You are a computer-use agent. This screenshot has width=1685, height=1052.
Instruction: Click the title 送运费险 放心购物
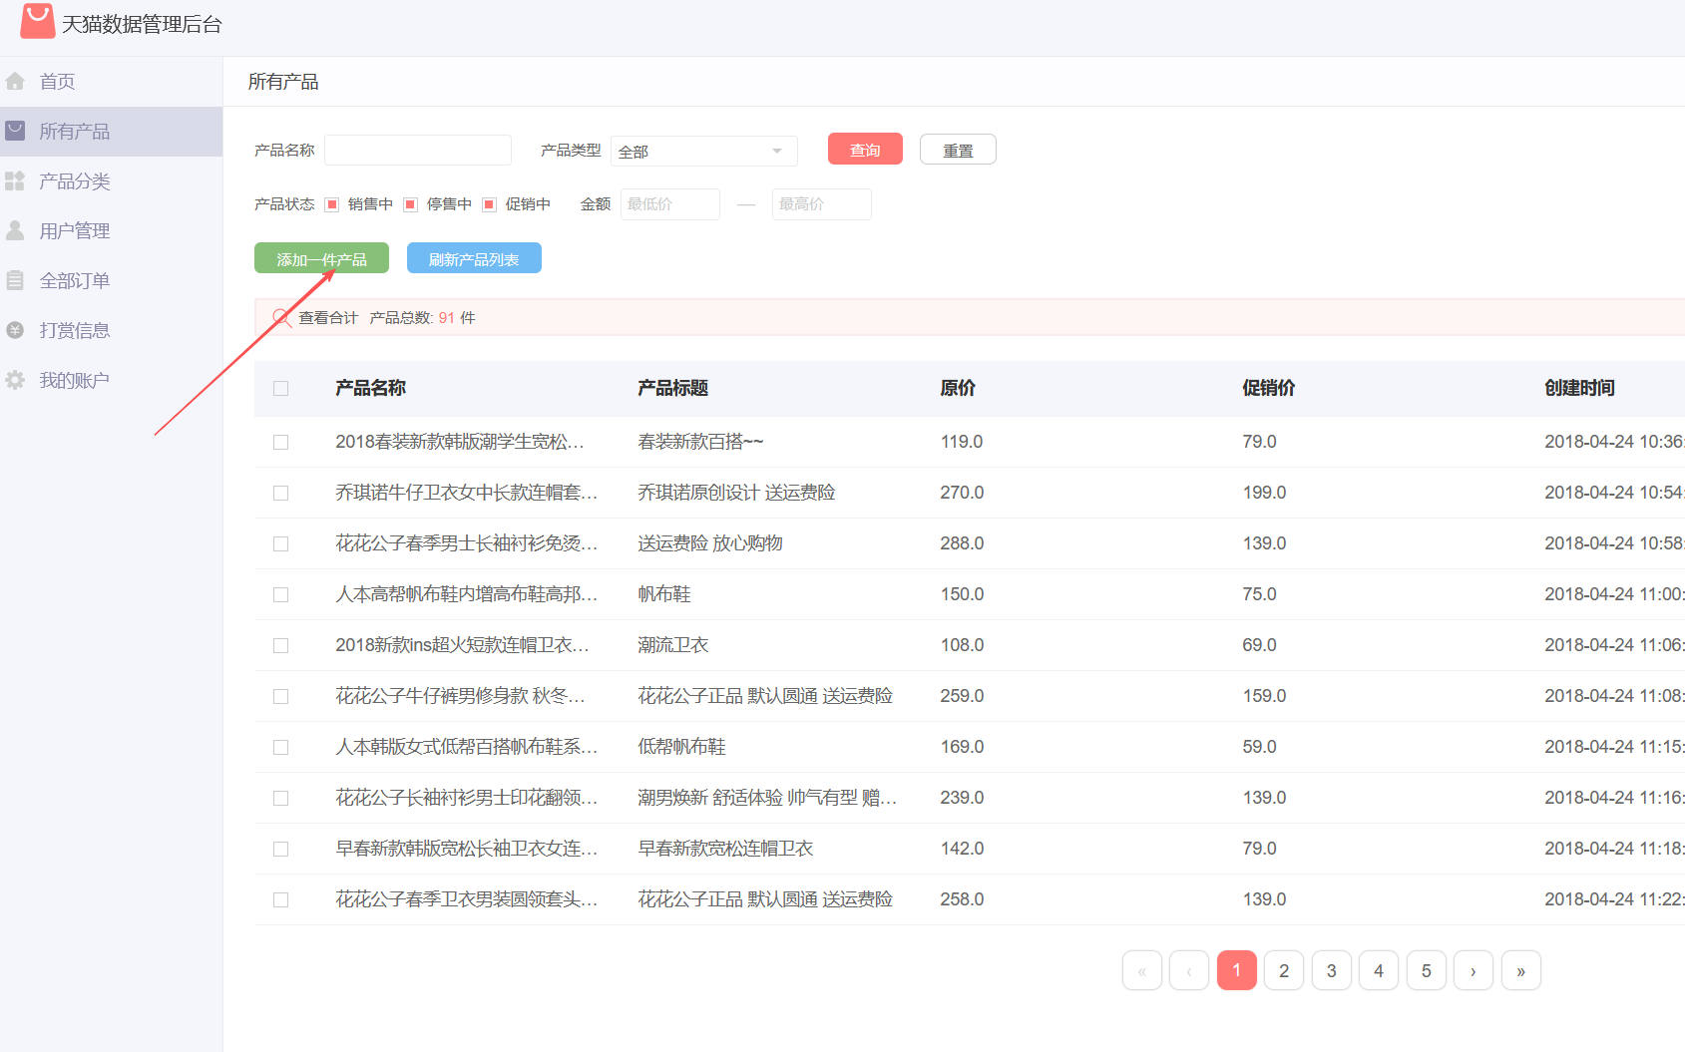(x=710, y=543)
